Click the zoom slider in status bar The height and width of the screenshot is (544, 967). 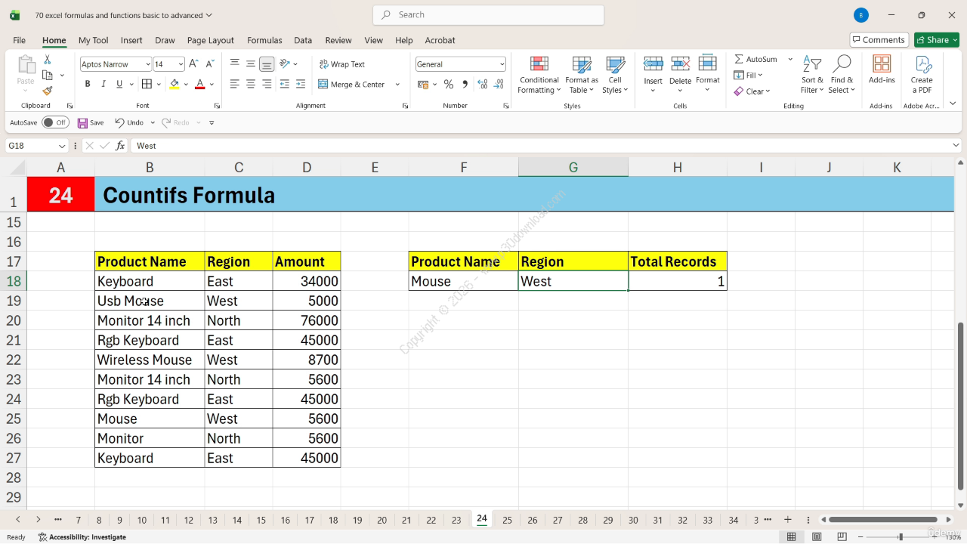[x=900, y=536]
